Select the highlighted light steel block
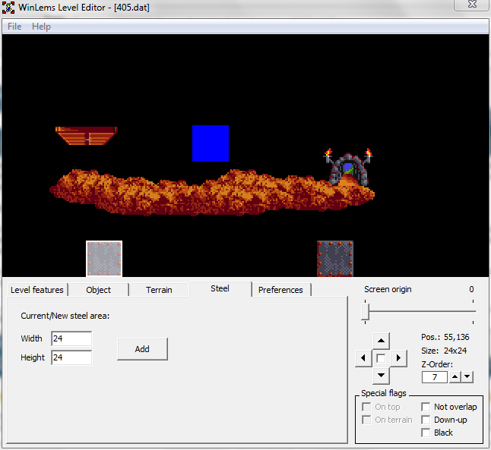This screenshot has width=491, height=450. (104, 259)
